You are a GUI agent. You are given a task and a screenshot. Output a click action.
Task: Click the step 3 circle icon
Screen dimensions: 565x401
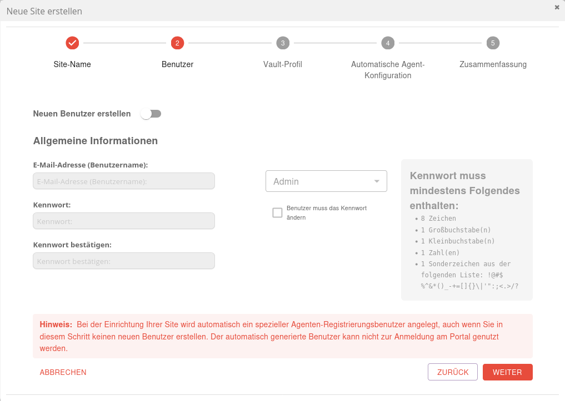coord(282,43)
